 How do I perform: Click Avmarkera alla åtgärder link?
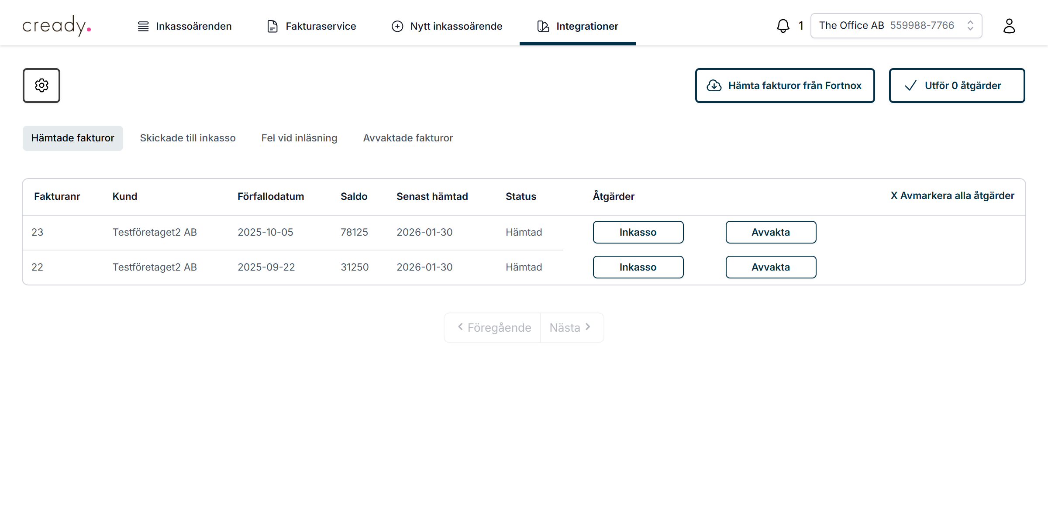[952, 196]
